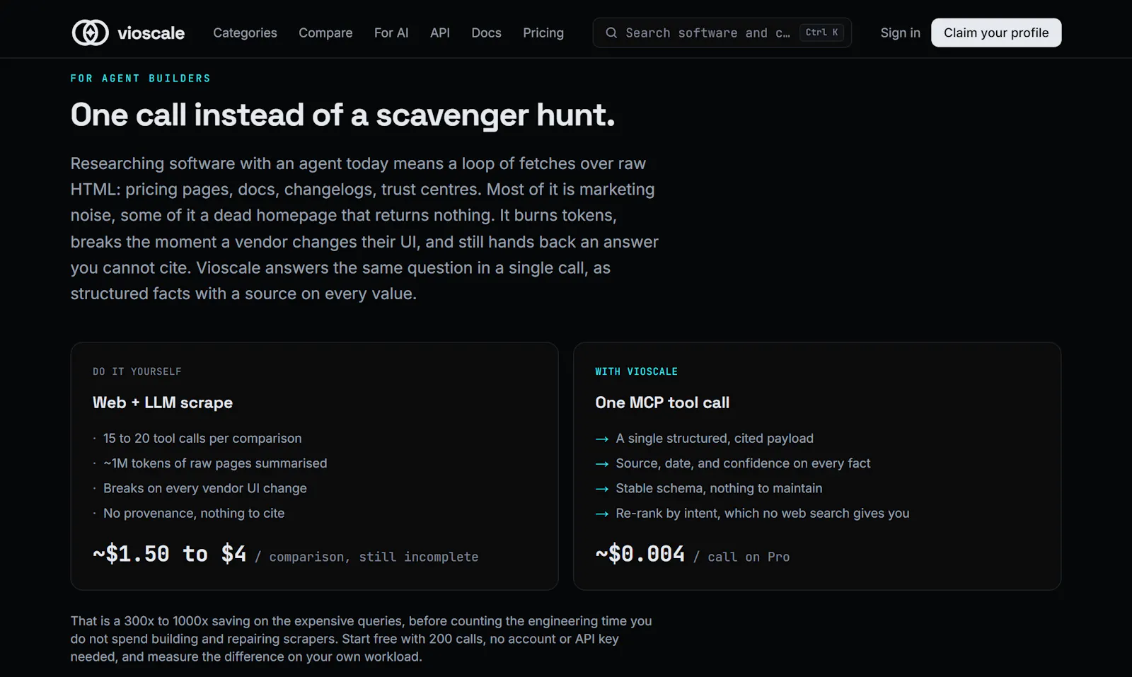This screenshot has width=1132, height=677.
Task: Click the paragraph starting 'Researching software with an agent'
Action: pyautogui.click(x=364, y=228)
